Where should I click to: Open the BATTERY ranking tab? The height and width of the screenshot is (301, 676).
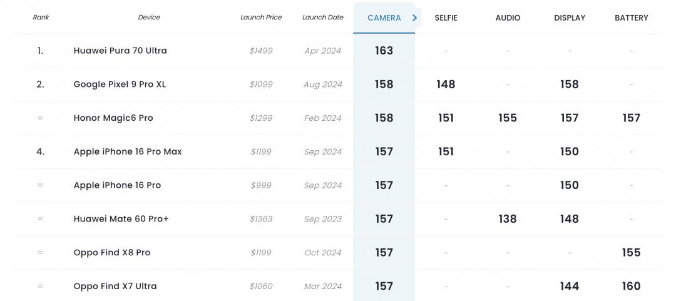pyautogui.click(x=631, y=18)
